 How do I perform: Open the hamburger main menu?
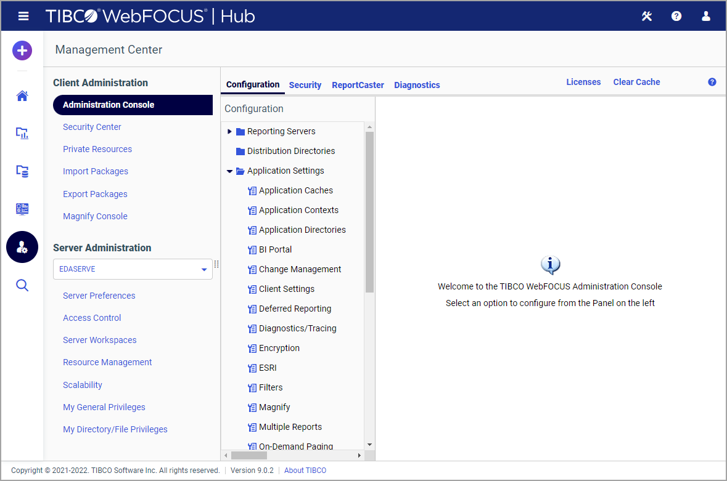tap(23, 16)
